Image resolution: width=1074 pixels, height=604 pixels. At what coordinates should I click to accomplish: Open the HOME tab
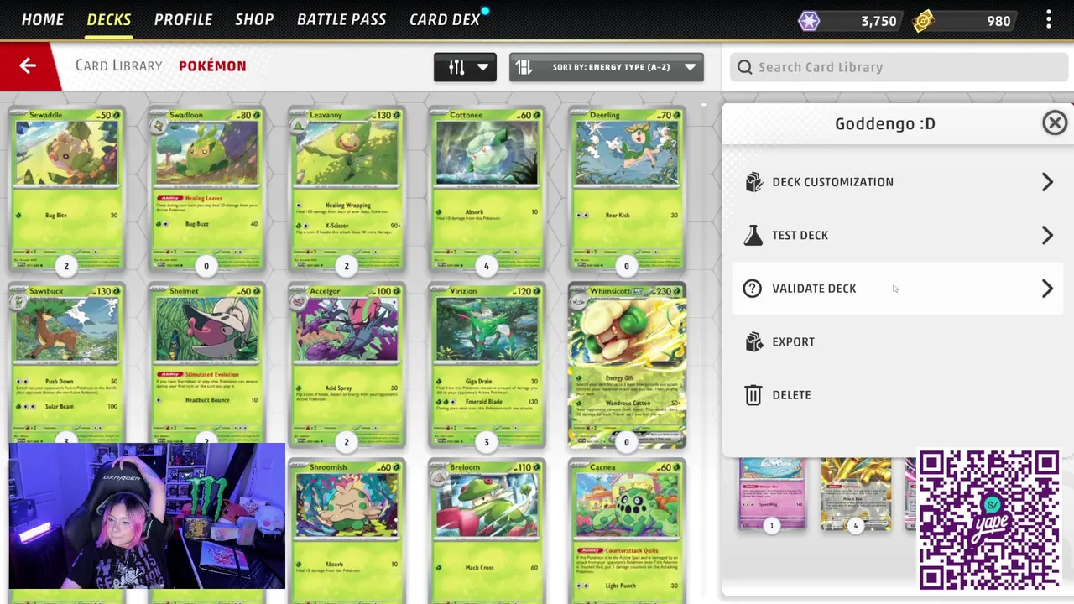tap(42, 19)
